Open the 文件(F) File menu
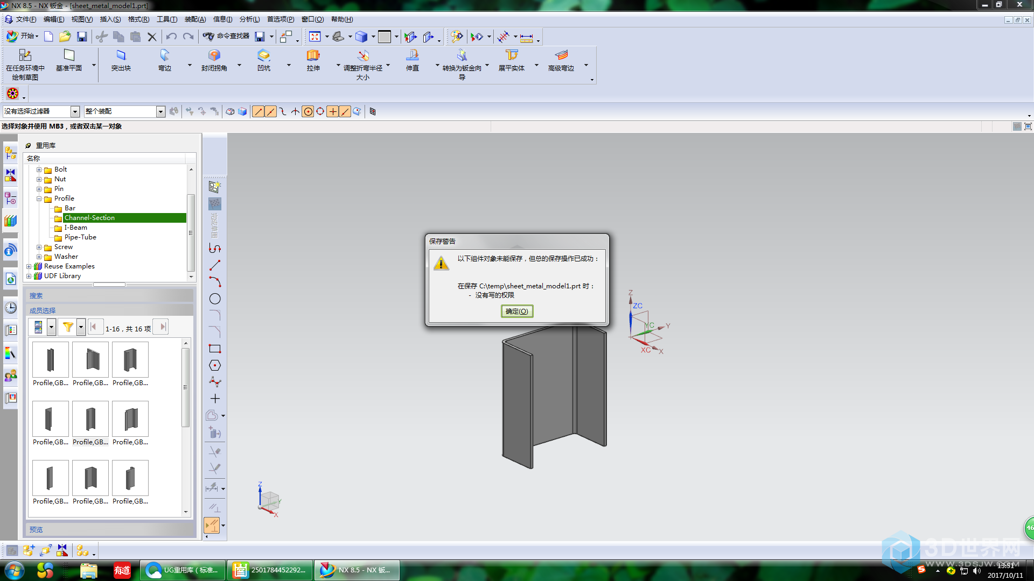1034x581 pixels. coord(26,19)
